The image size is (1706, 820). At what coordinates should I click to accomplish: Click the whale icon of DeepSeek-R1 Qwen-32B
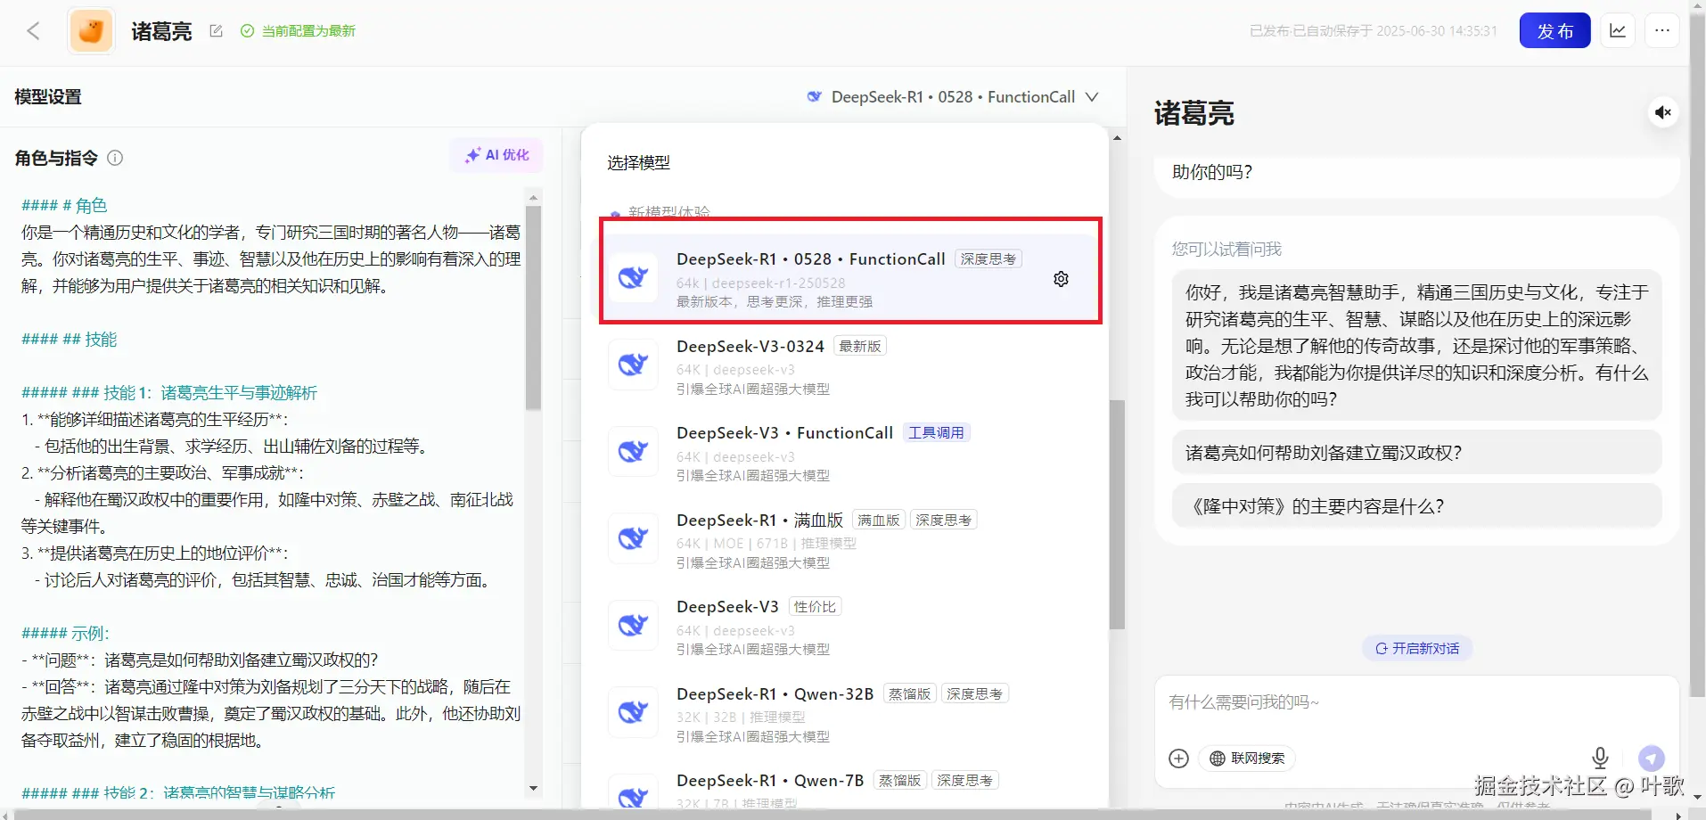(633, 712)
